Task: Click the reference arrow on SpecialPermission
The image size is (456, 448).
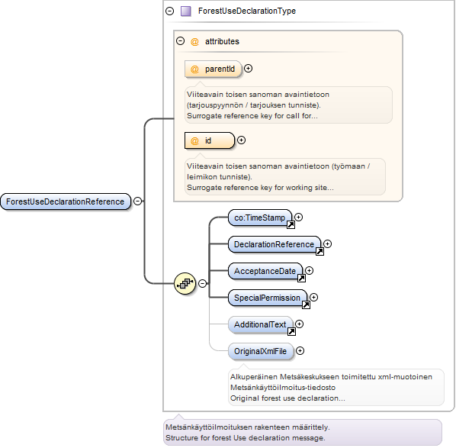Action: click(x=306, y=305)
